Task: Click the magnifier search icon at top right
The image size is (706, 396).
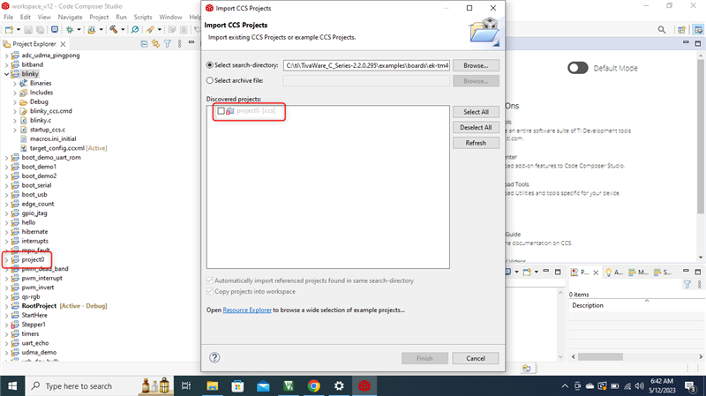Action: click(661, 30)
